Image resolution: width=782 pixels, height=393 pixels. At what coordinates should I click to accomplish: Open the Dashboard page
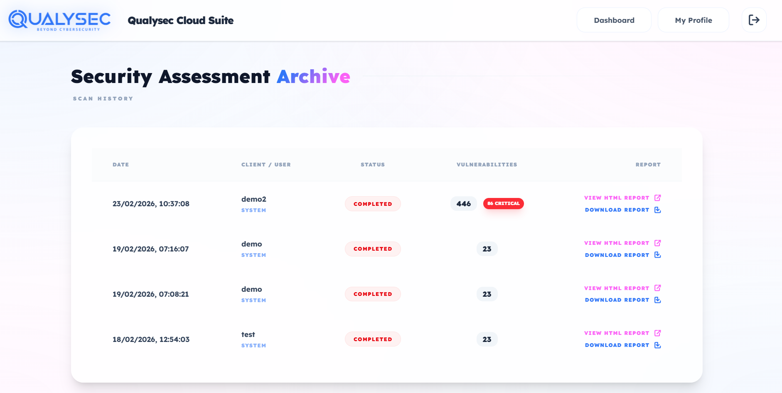coord(614,20)
